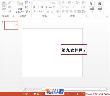Viewport: 110px width, 96px height.
Task: Open the numbering style dropdown arrow
Action: [72, 3]
